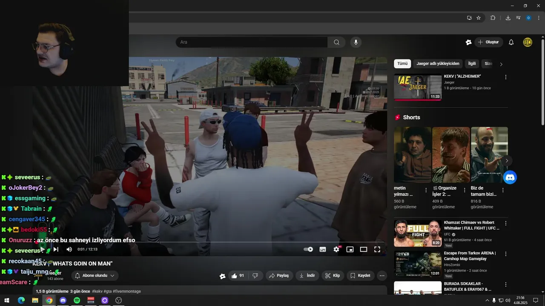Toggle autoplay switch in player
Screen dimensions: 545x306
pyautogui.click(x=308, y=249)
